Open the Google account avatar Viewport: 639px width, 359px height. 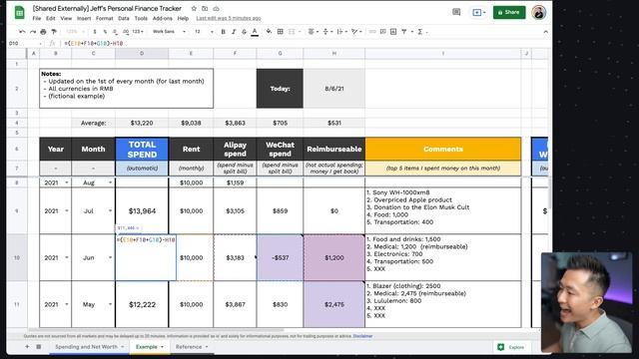[x=539, y=12]
